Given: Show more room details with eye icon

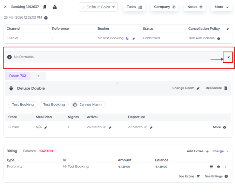Looking at the screenshot, I should (224, 127).
